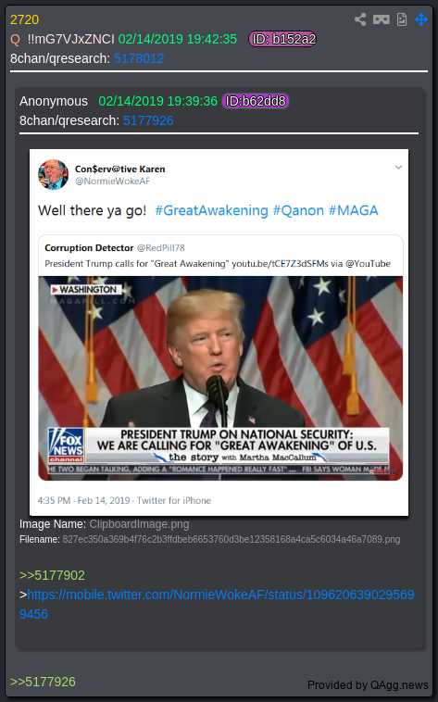
Task: Open the mobile.twitter.com NormieWokeAF status link
Action: tap(217, 604)
